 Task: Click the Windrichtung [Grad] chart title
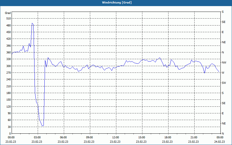(117, 3)
